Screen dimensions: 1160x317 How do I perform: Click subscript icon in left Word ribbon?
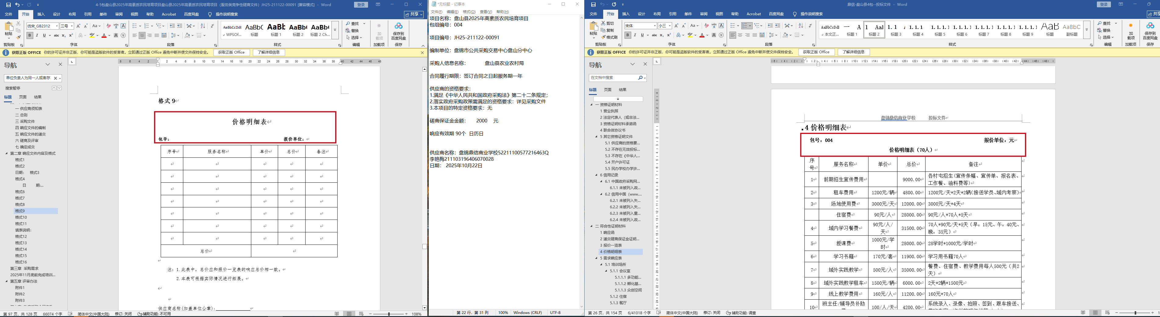(x=63, y=36)
